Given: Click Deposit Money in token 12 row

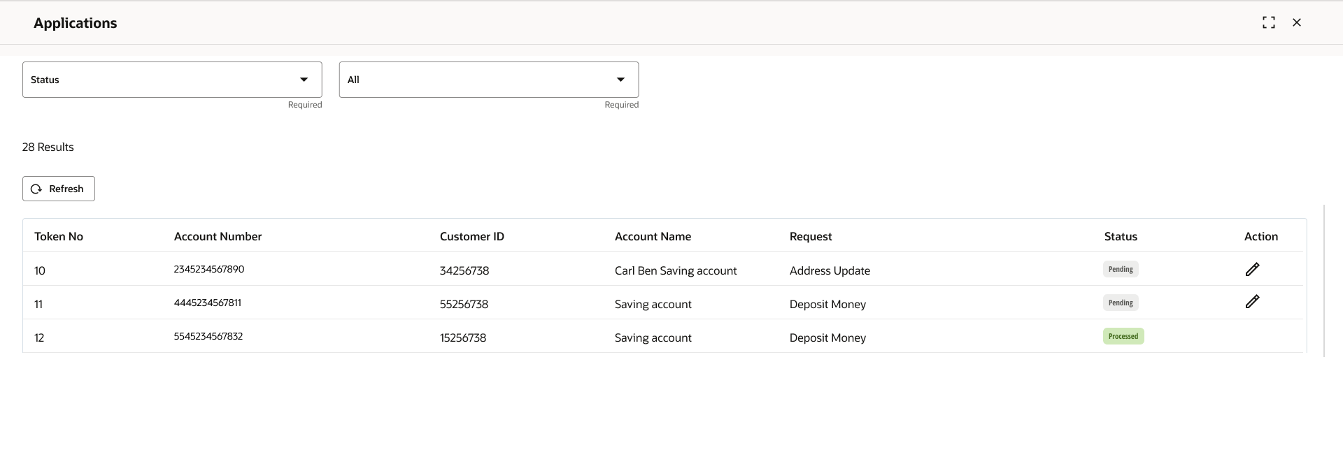Looking at the screenshot, I should click(x=827, y=338).
